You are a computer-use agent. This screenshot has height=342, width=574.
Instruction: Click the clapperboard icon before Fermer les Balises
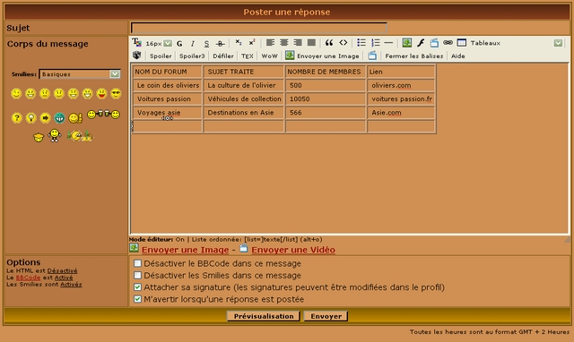[372, 56]
